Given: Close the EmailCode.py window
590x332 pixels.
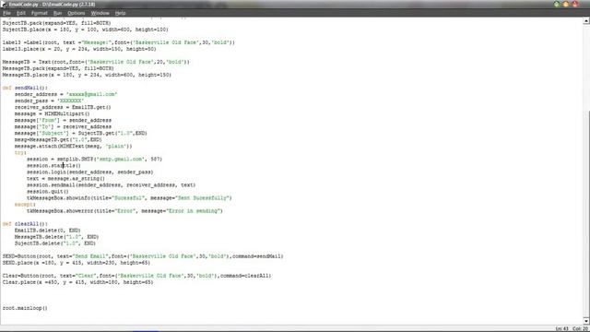Looking at the screenshot, I should point(575,4).
